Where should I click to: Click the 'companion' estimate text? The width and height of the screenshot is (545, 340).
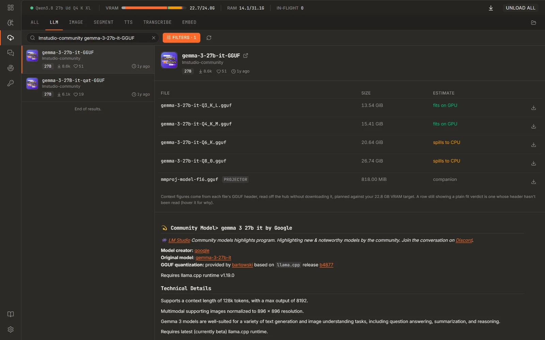pyautogui.click(x=445, y=180)
